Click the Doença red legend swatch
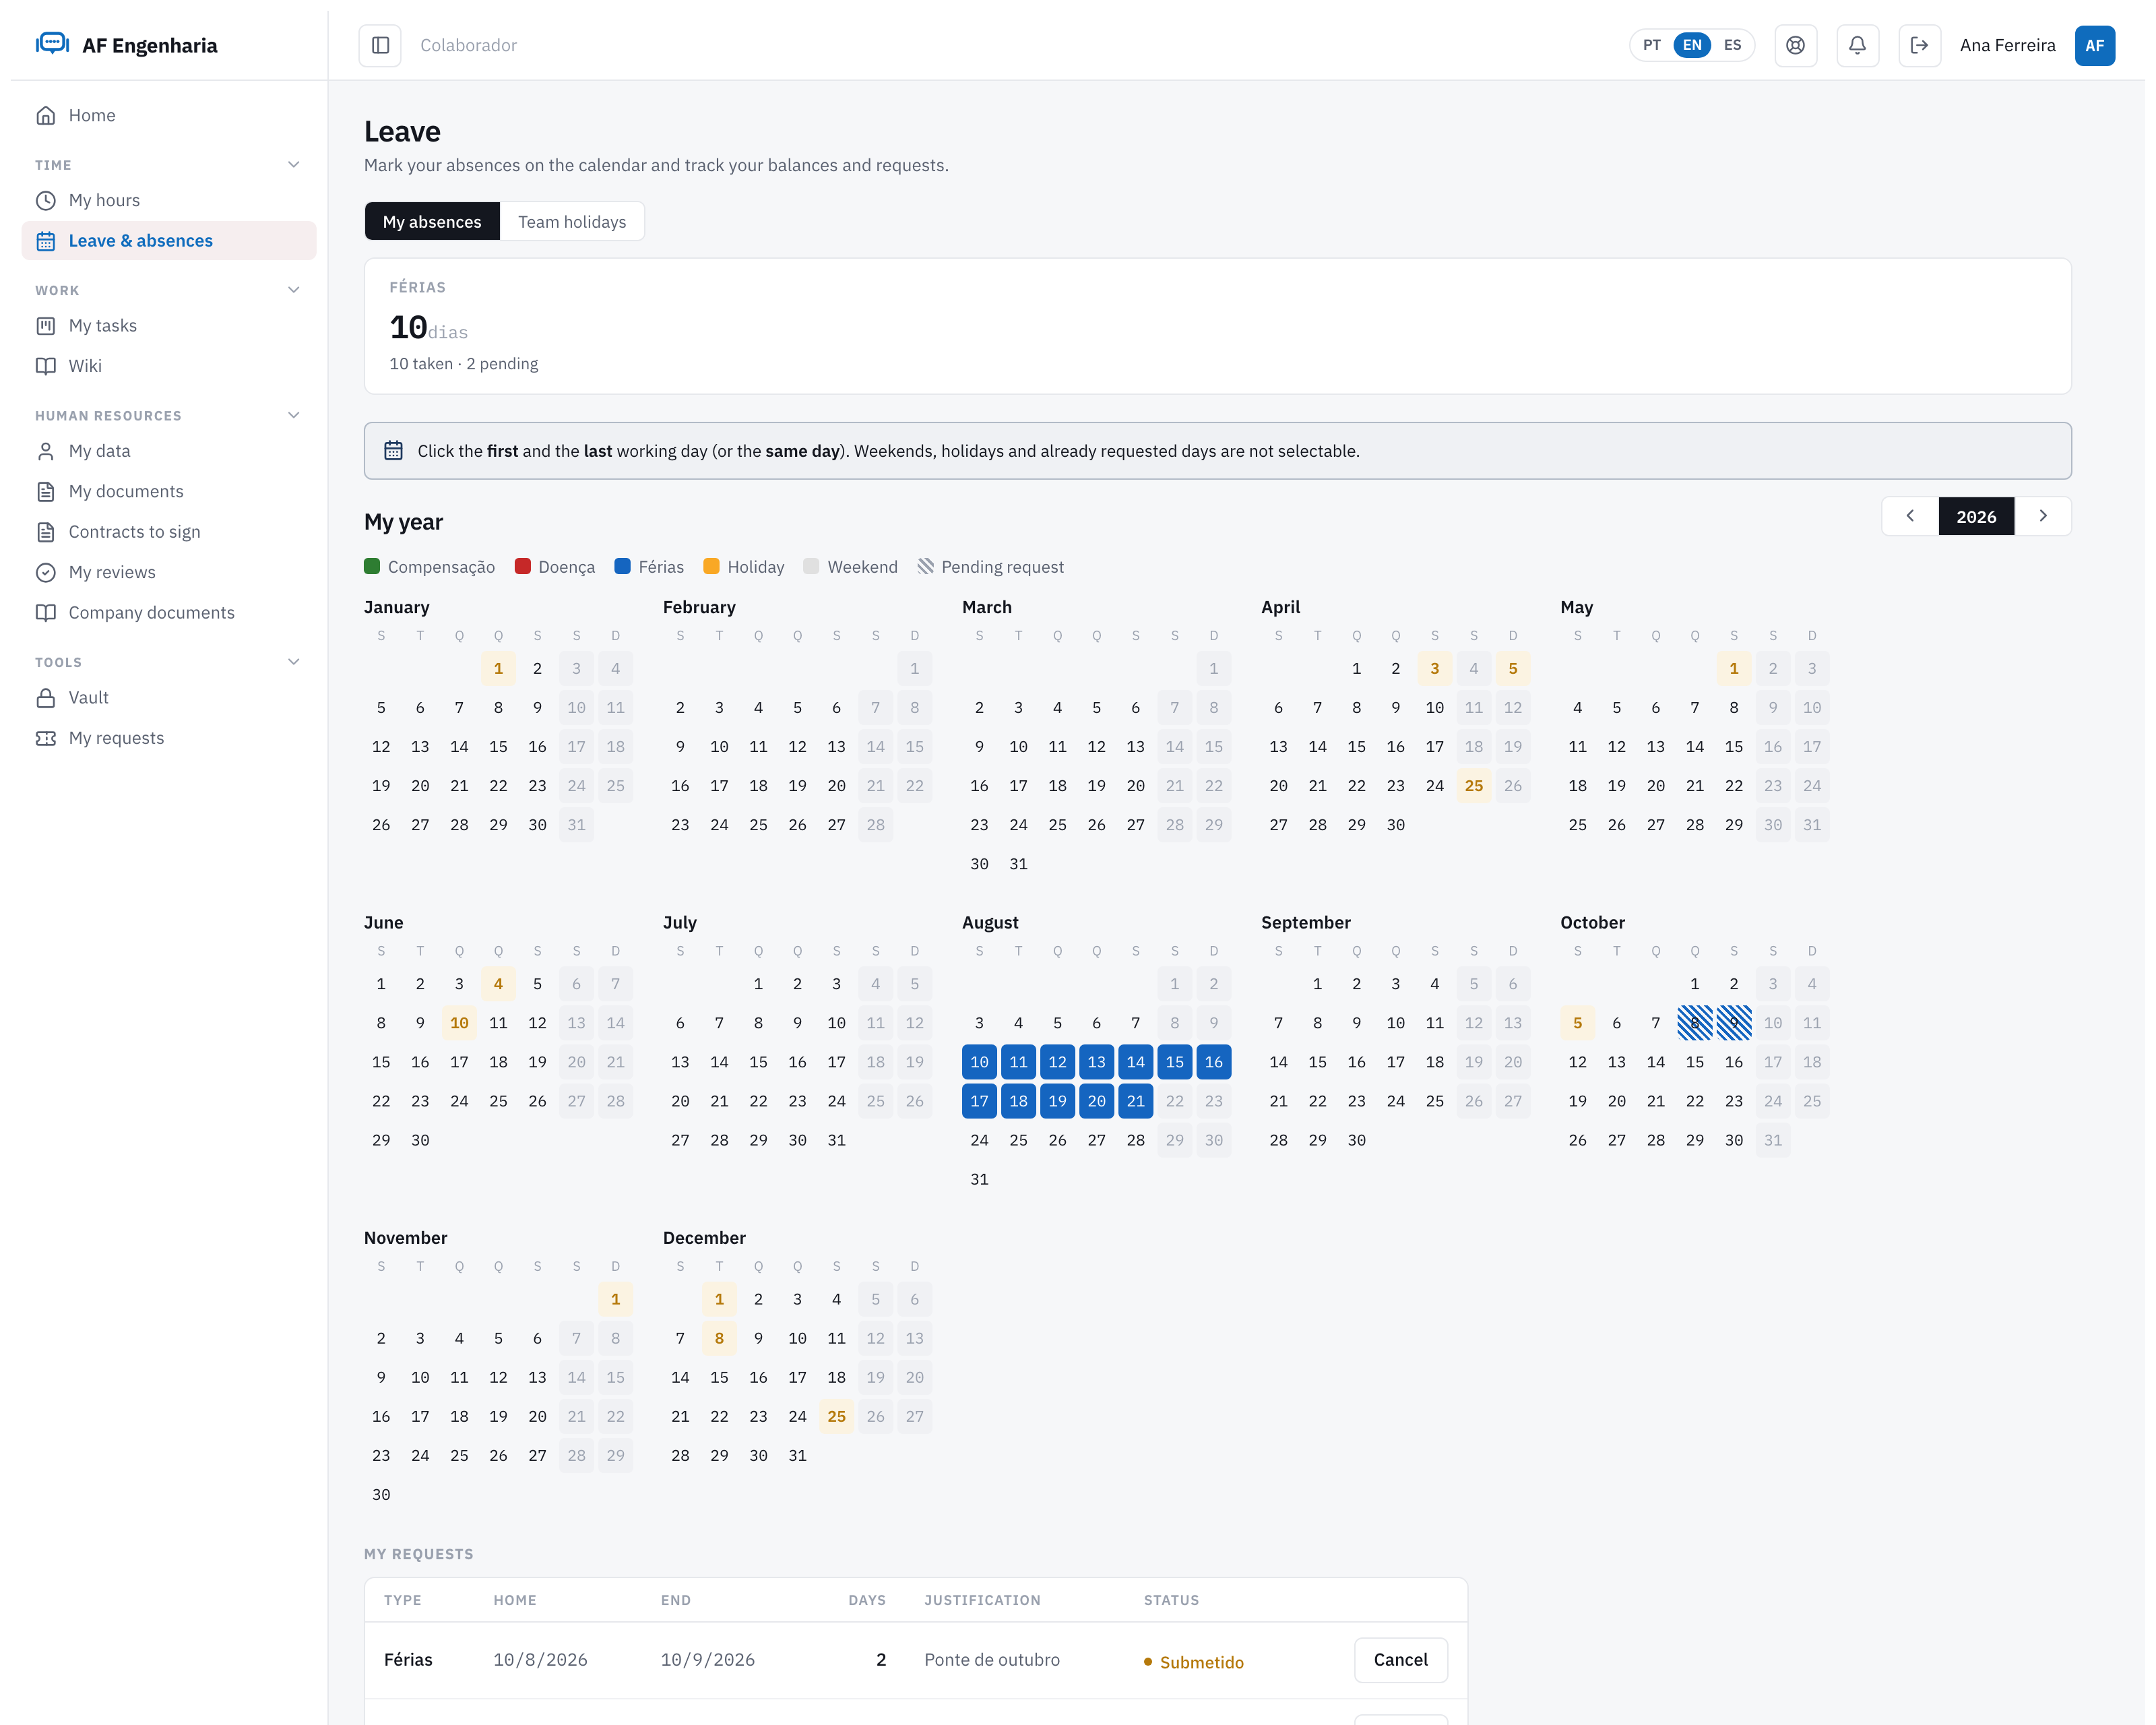 (522, 566)
